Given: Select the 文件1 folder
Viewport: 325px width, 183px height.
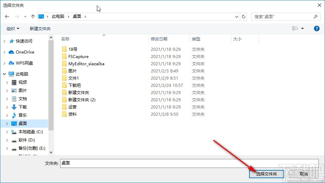Looking at the screenshot, I should [x=74, y=78].
